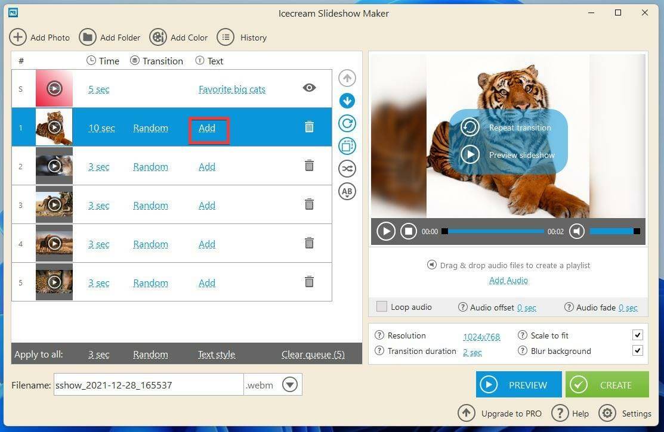Click the Add Color palette icon

(158, 37)
